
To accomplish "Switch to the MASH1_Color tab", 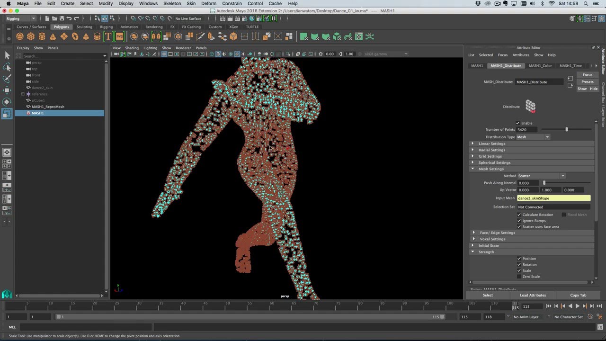I will [540, 65].
